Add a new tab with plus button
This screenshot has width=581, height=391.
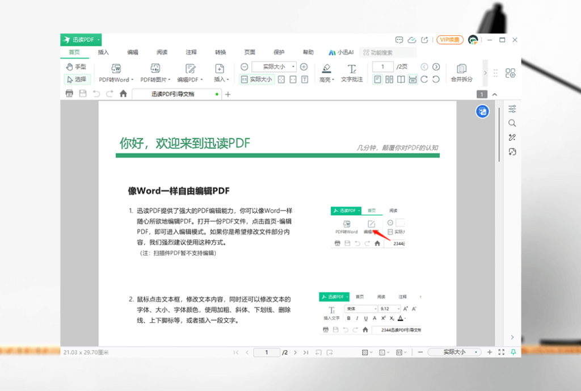[228, 95]
